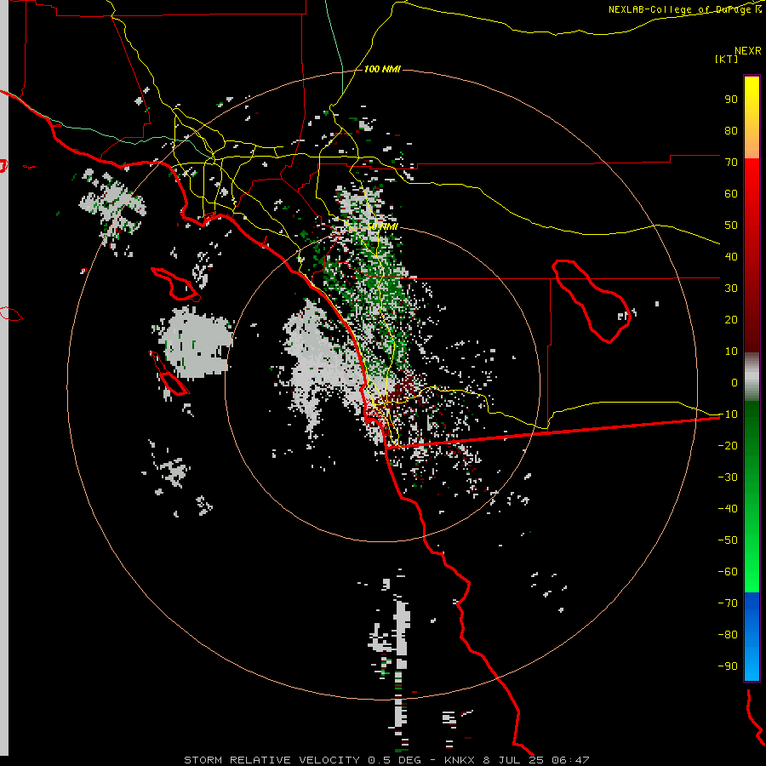Click the NEXR label at top right
The width and height of the screenshot is (766, 766).
pos(748,51)
